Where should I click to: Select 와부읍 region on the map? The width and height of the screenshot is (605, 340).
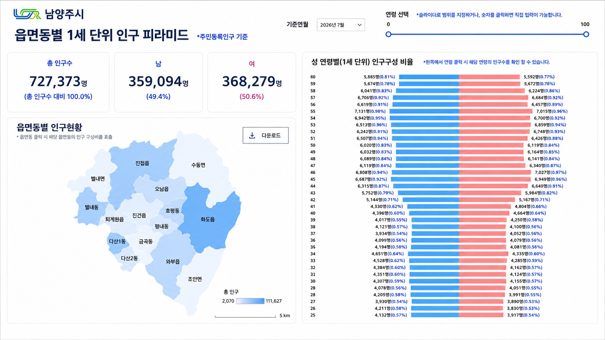[172, 262]
